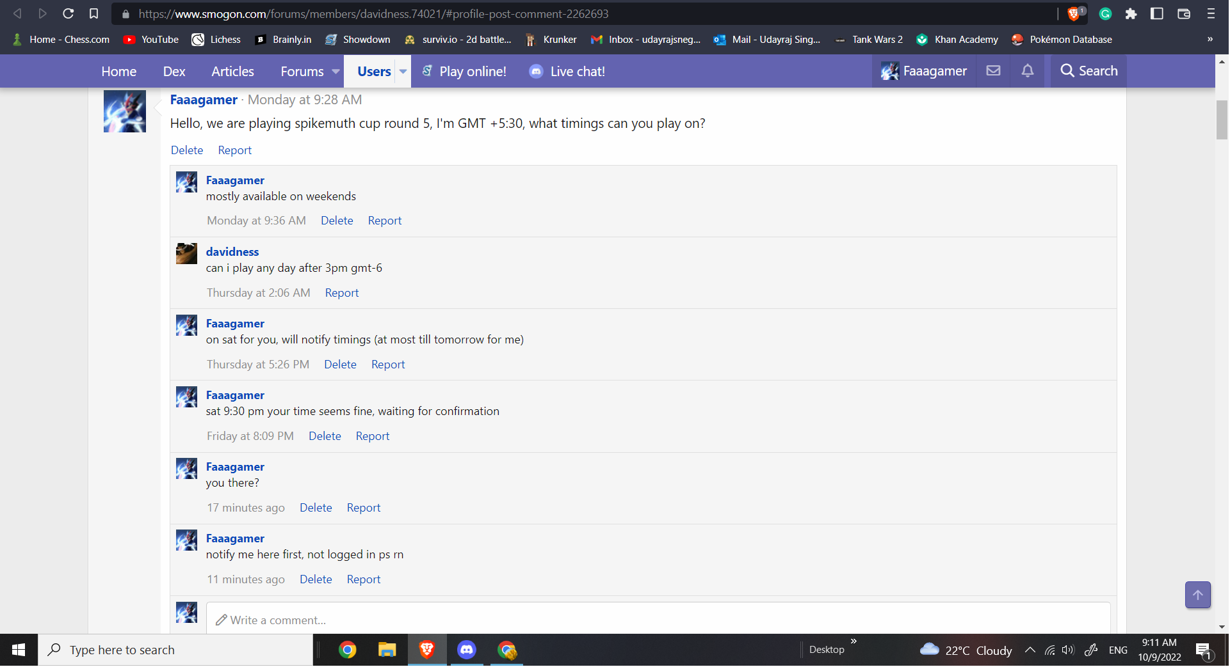Expand the Forums dropdown arrow

[336, 72]
